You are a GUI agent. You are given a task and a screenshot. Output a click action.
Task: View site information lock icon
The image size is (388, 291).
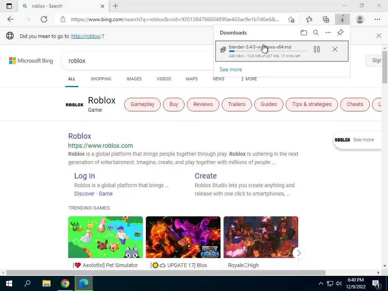(x=63, y=19)
